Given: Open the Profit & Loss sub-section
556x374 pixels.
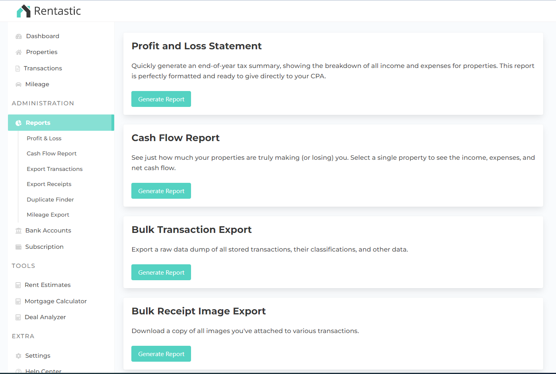Looking at the screenshot, I should tap(44, 138).
